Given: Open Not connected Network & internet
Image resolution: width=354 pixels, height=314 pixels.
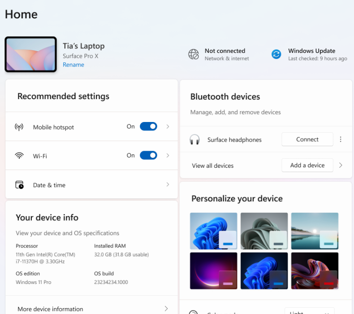Looking at the screenshot, I should pos(219,54).
